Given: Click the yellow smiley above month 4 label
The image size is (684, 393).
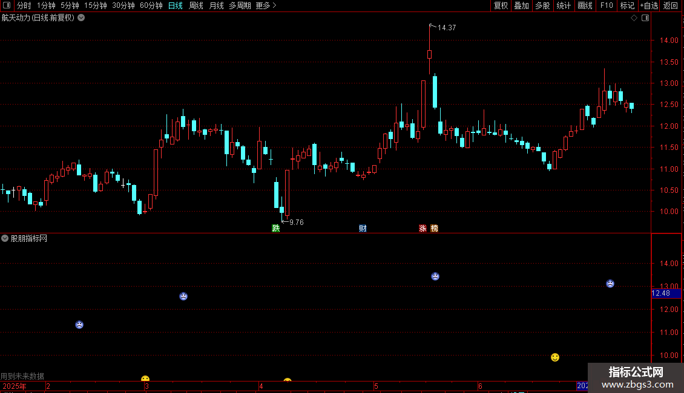Looking at the screenshot, I should coord(287,380).
